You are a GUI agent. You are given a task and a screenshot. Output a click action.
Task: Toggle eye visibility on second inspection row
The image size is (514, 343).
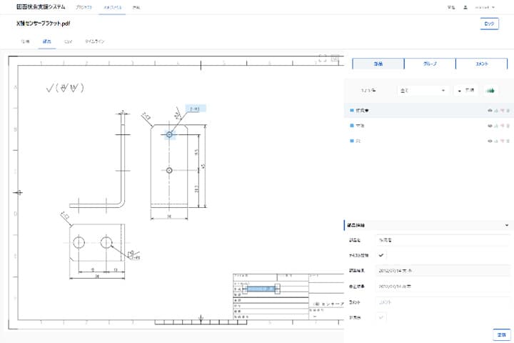point(490,126)
